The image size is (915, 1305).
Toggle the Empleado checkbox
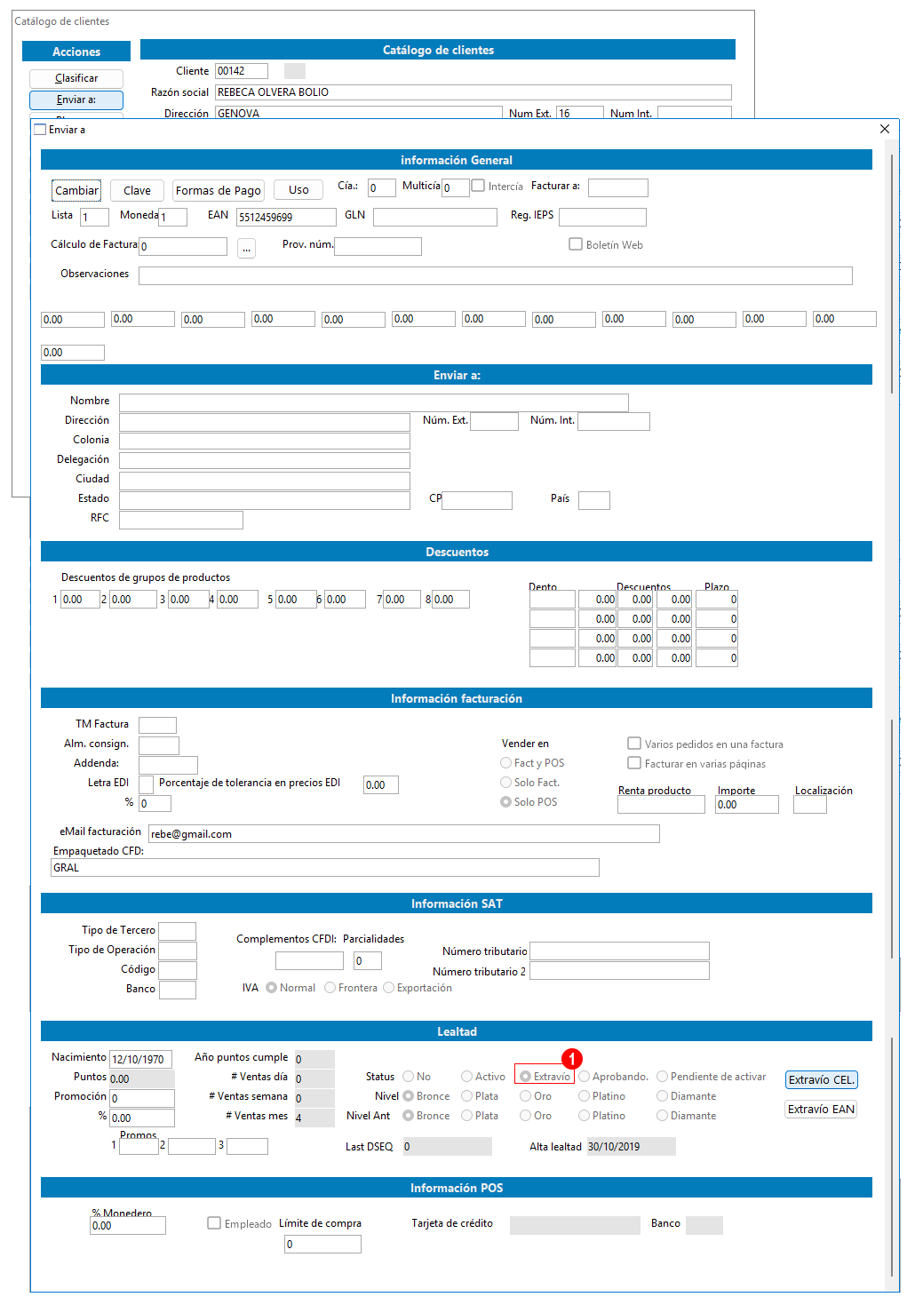pos(214,1223)
